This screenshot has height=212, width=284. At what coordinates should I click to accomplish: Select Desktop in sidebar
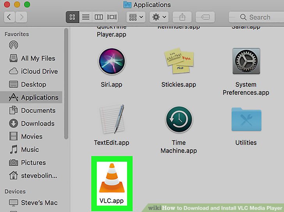click(x=32, y=85)
